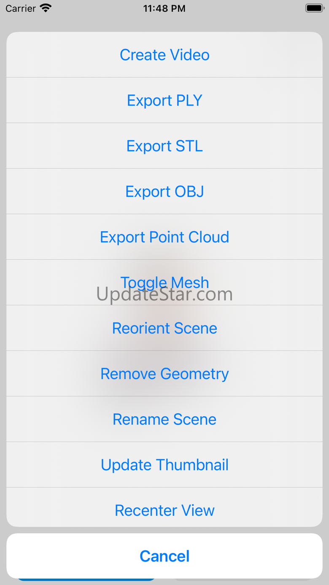Pick Export STL from the list
The height and width of the screenshot is (585, 329).
point(164,146)
